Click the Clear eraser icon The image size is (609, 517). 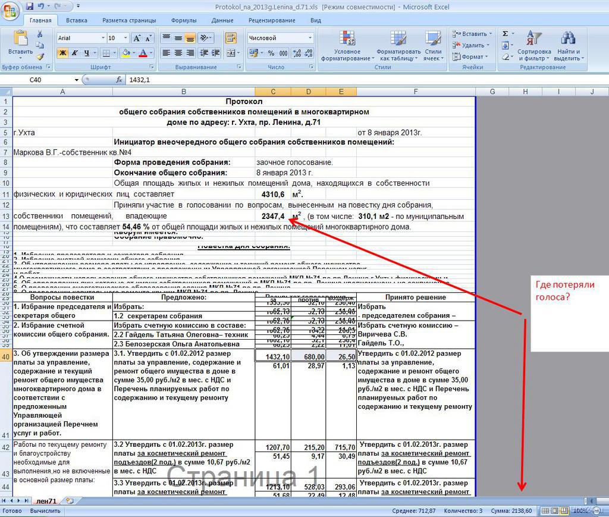(x=506, y=57)
